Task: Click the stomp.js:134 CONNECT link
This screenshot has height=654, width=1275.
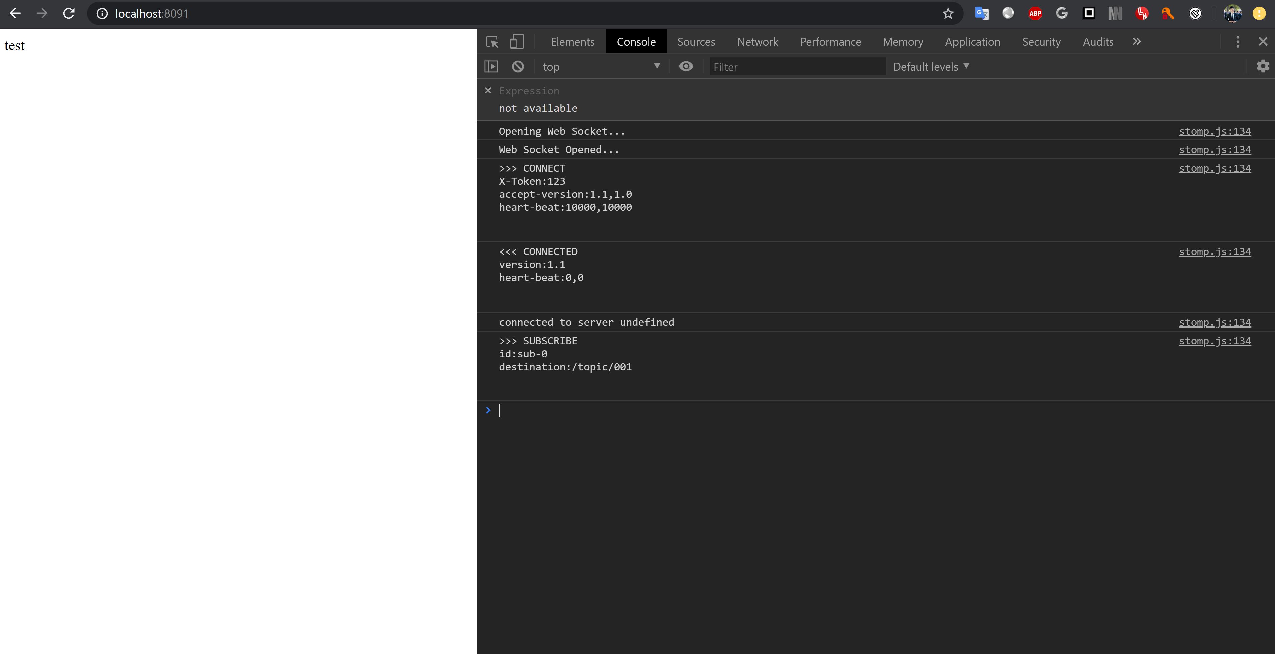Action: (x=1215, y=168)
